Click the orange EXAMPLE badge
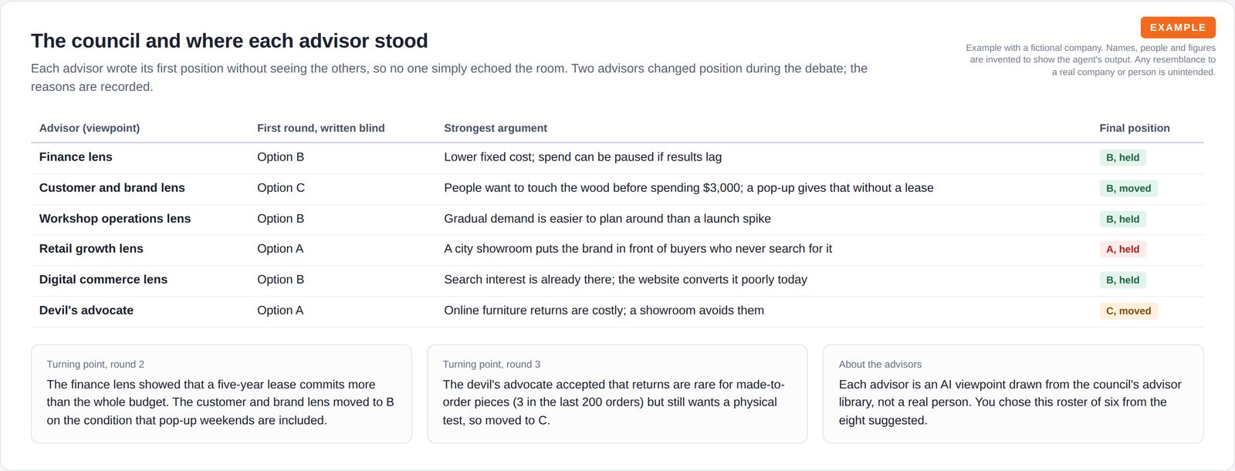The image size is (1235, 471). [1178, 27]
